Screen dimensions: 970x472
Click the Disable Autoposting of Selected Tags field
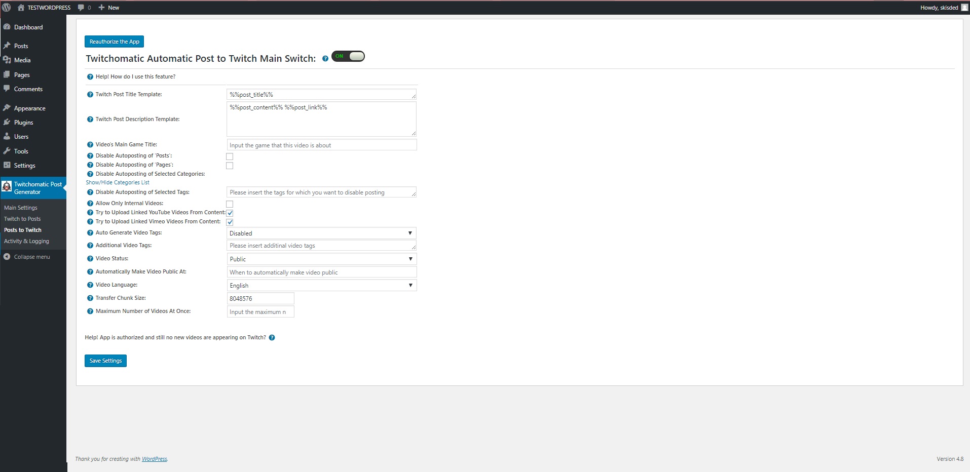pyautogui.click(x=322, y=192)
